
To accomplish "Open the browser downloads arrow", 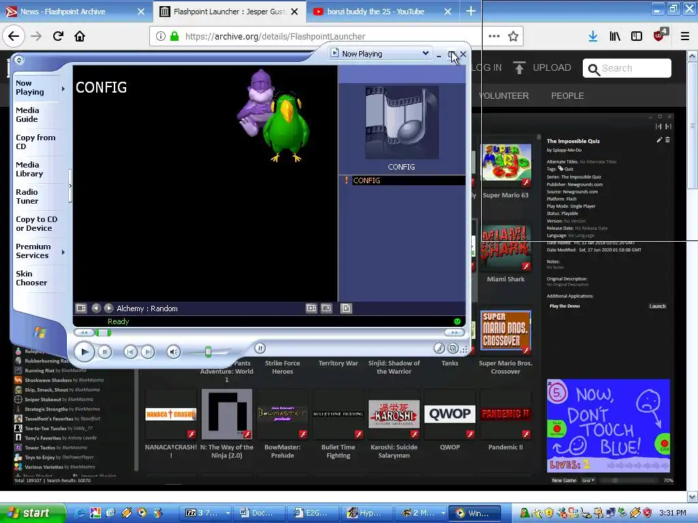I will (x=593, y=36).
